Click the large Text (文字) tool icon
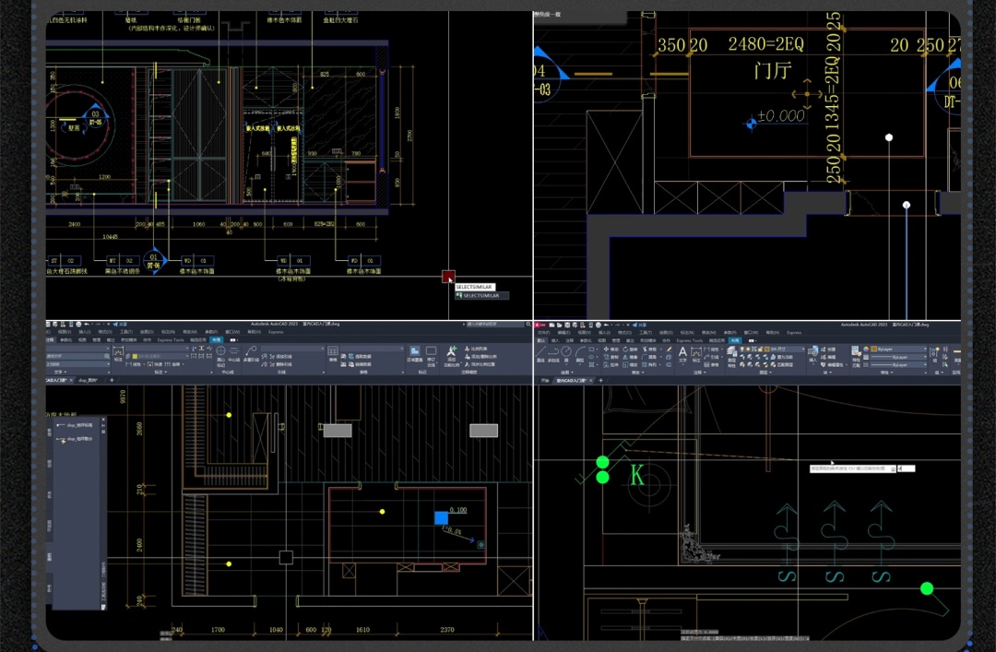The width and height of the screenshot is (996, 652). pos(683,352)
